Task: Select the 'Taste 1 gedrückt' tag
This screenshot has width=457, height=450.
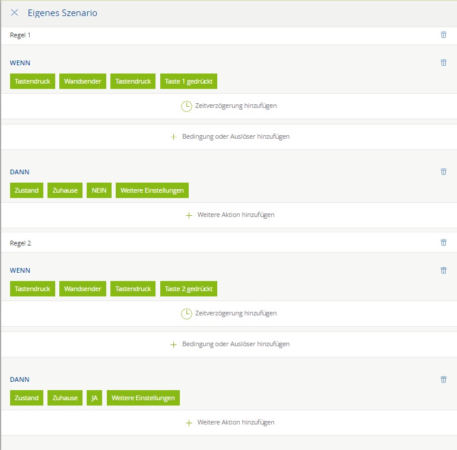Action: (x=189, y=81)
